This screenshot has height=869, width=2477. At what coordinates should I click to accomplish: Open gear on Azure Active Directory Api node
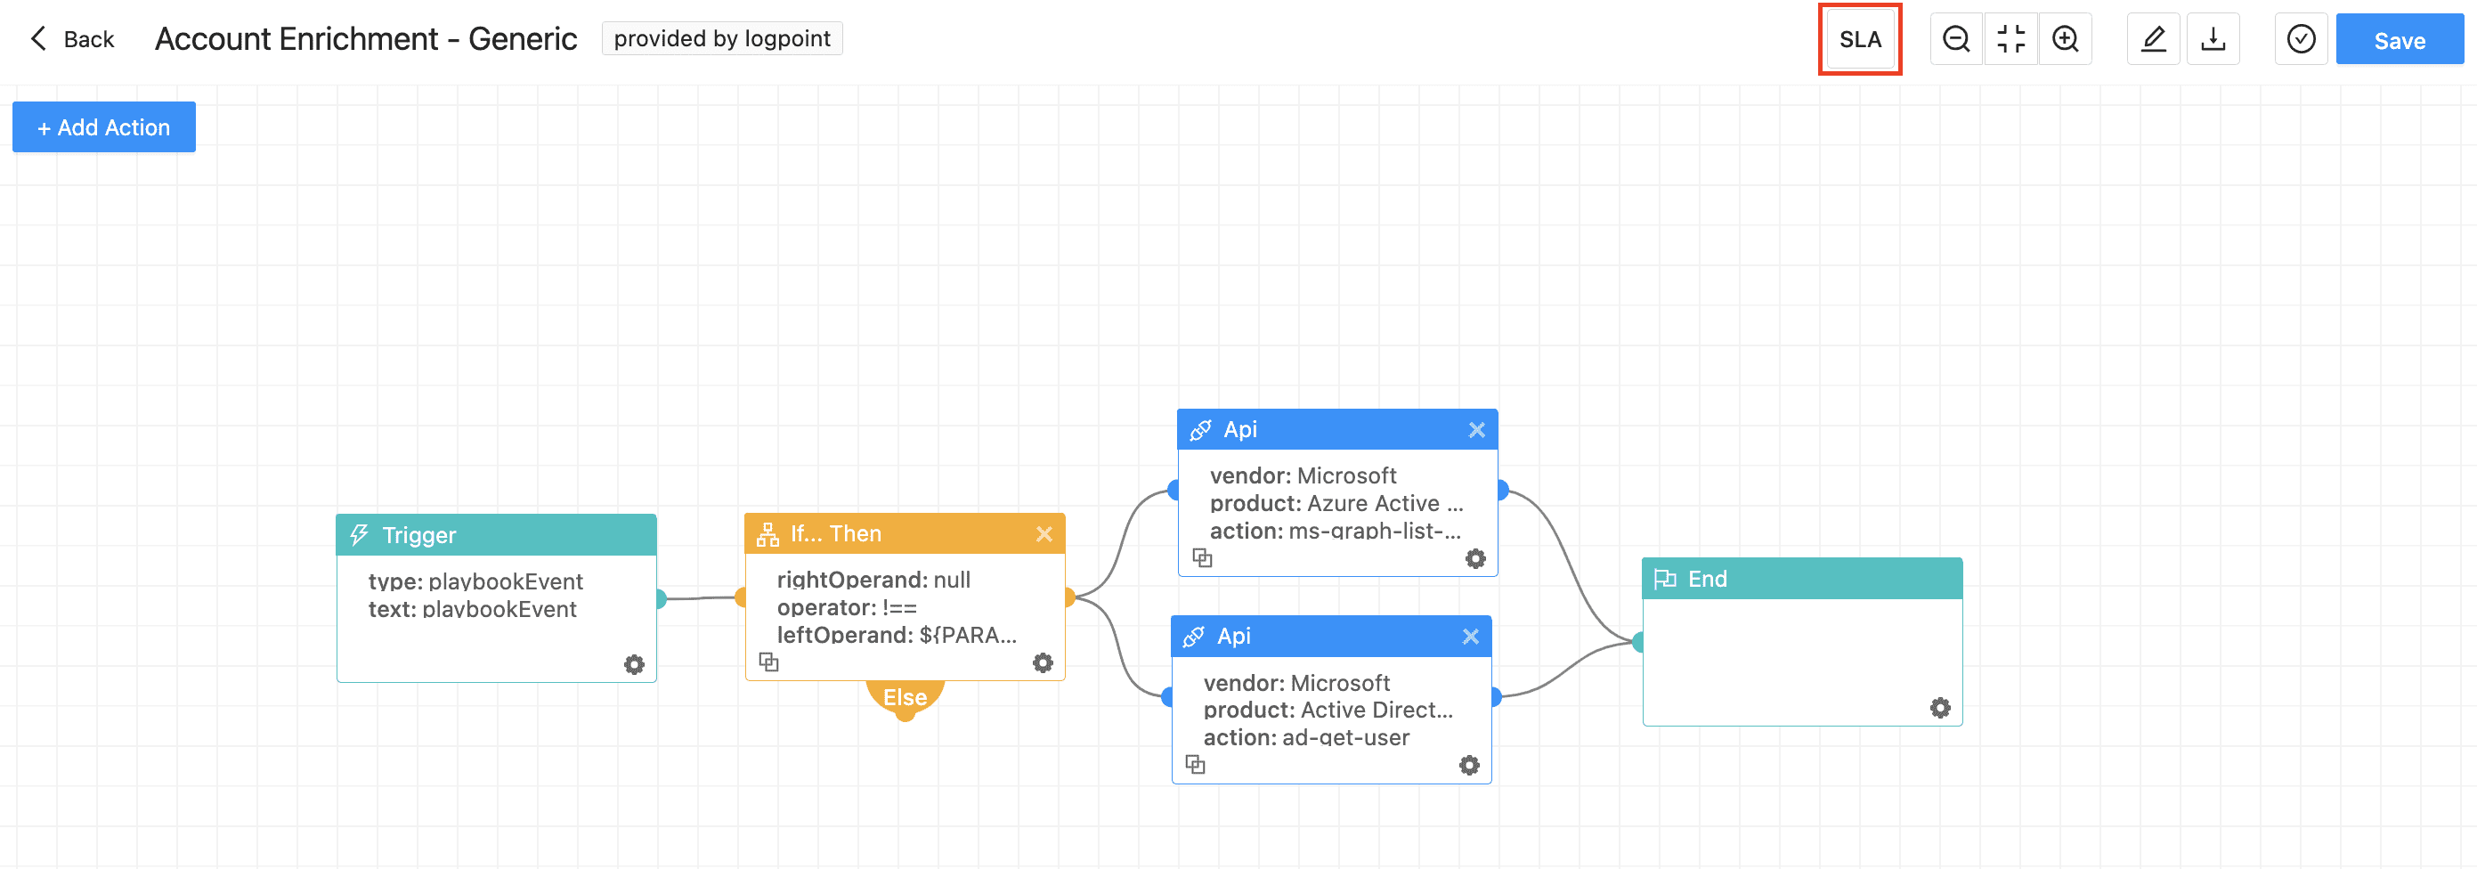(1475, 558)
